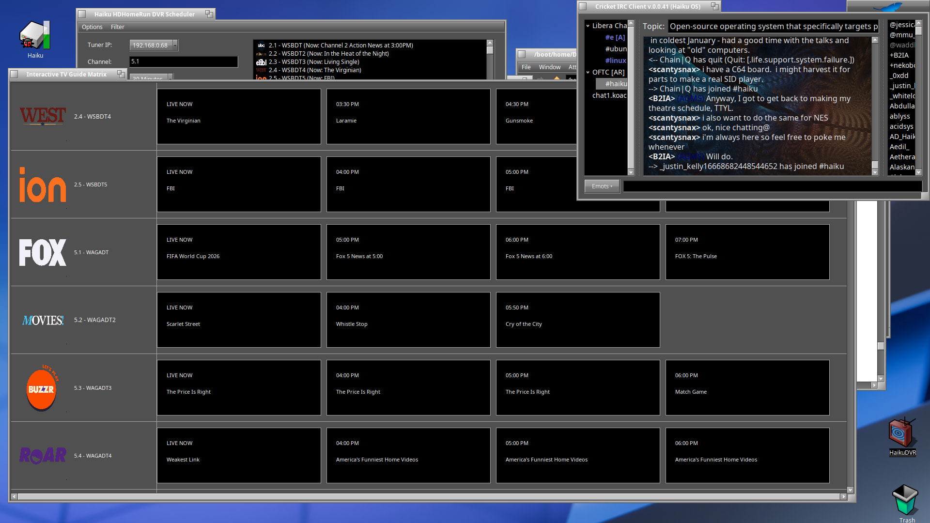Select the #e [A] channel in the IRC tree
930x523 pixels.
[x=615, y=37]
